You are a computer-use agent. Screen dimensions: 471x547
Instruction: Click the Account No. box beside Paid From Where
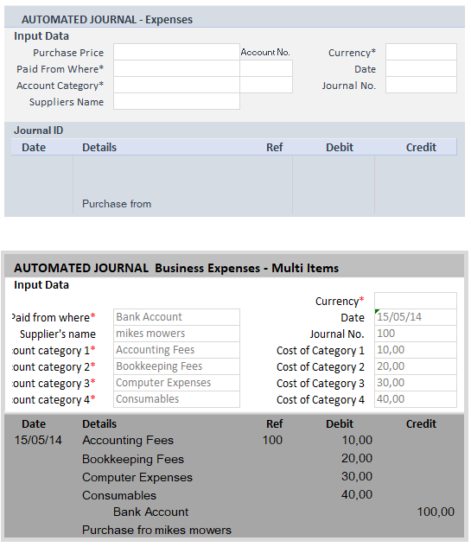pyautogui.click(x=266, y=68)
